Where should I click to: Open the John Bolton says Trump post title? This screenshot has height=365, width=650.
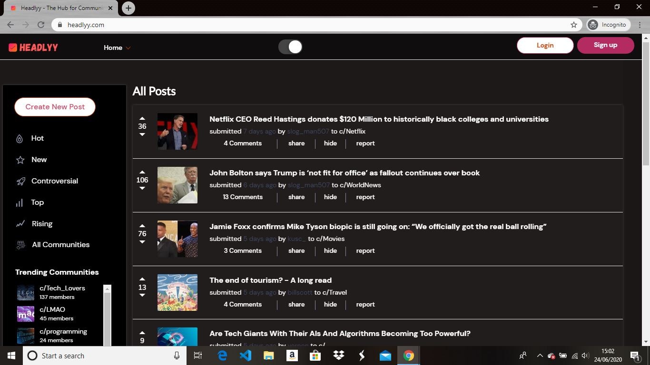pyautogui.click(x=345, y=173)
